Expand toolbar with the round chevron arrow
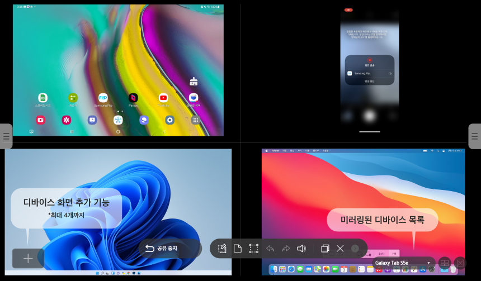Viewport: 481px width, 281px height. pos(355,249)
